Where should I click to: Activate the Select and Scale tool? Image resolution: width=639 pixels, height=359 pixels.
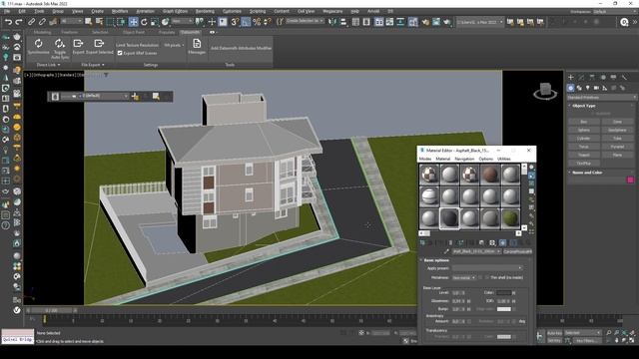[155, 22]
